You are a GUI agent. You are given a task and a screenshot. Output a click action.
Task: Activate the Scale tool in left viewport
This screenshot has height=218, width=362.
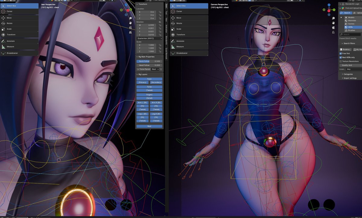point(19,29)
